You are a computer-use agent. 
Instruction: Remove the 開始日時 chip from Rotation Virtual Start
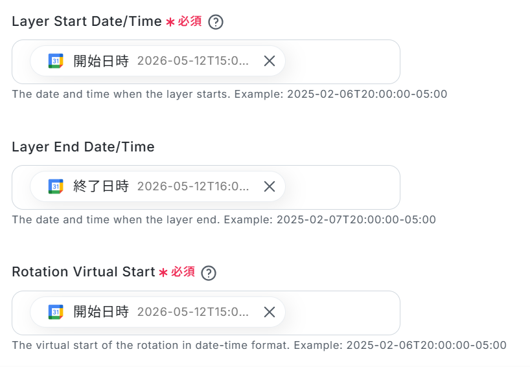270,312
